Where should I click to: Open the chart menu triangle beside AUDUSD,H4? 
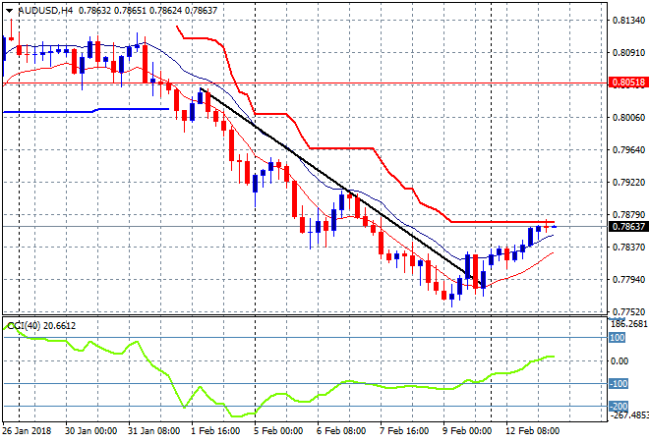tap(9, 11)
